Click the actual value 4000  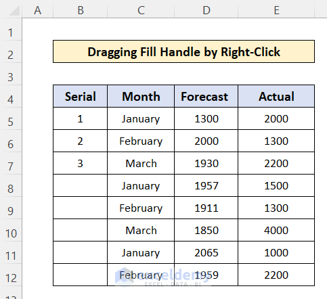coord(276,230)
